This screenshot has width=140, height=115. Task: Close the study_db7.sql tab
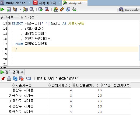click(x=30, y=3)
